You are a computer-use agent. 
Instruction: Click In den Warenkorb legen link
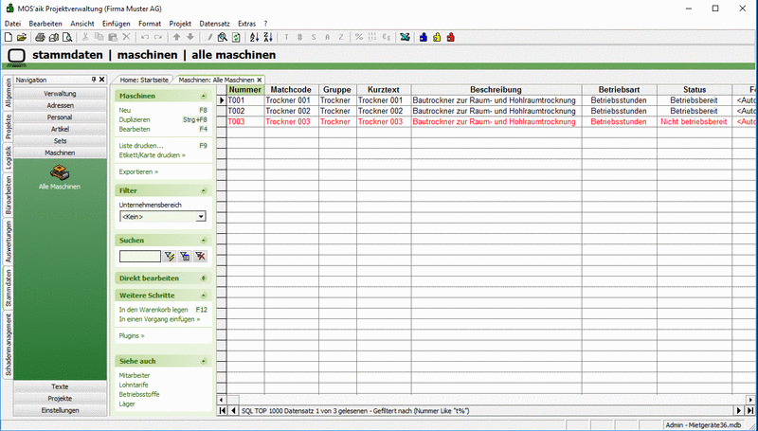click(153, 310)
